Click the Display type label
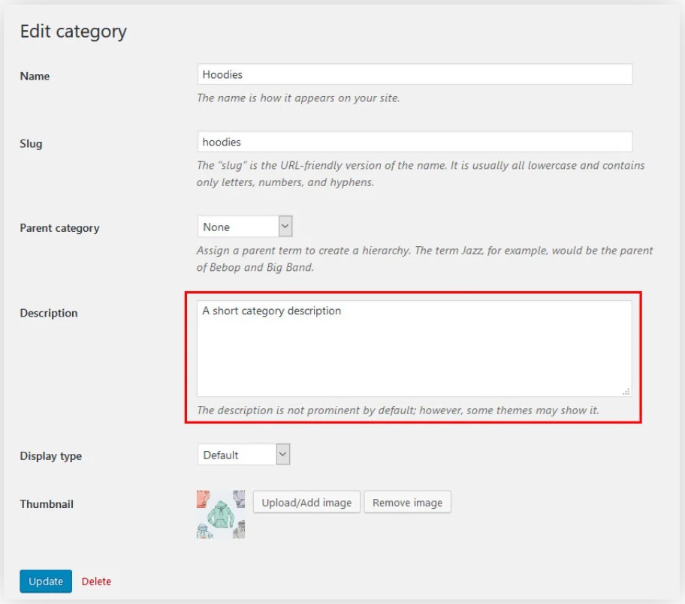The height and width of the screenshot is (604, 685). [50, 456]
